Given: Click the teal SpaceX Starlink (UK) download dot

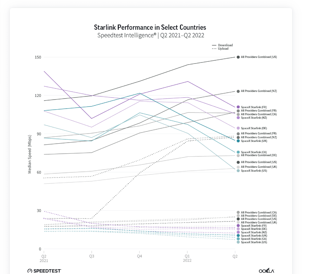Looking at the screenshot, I should (238, 141).
